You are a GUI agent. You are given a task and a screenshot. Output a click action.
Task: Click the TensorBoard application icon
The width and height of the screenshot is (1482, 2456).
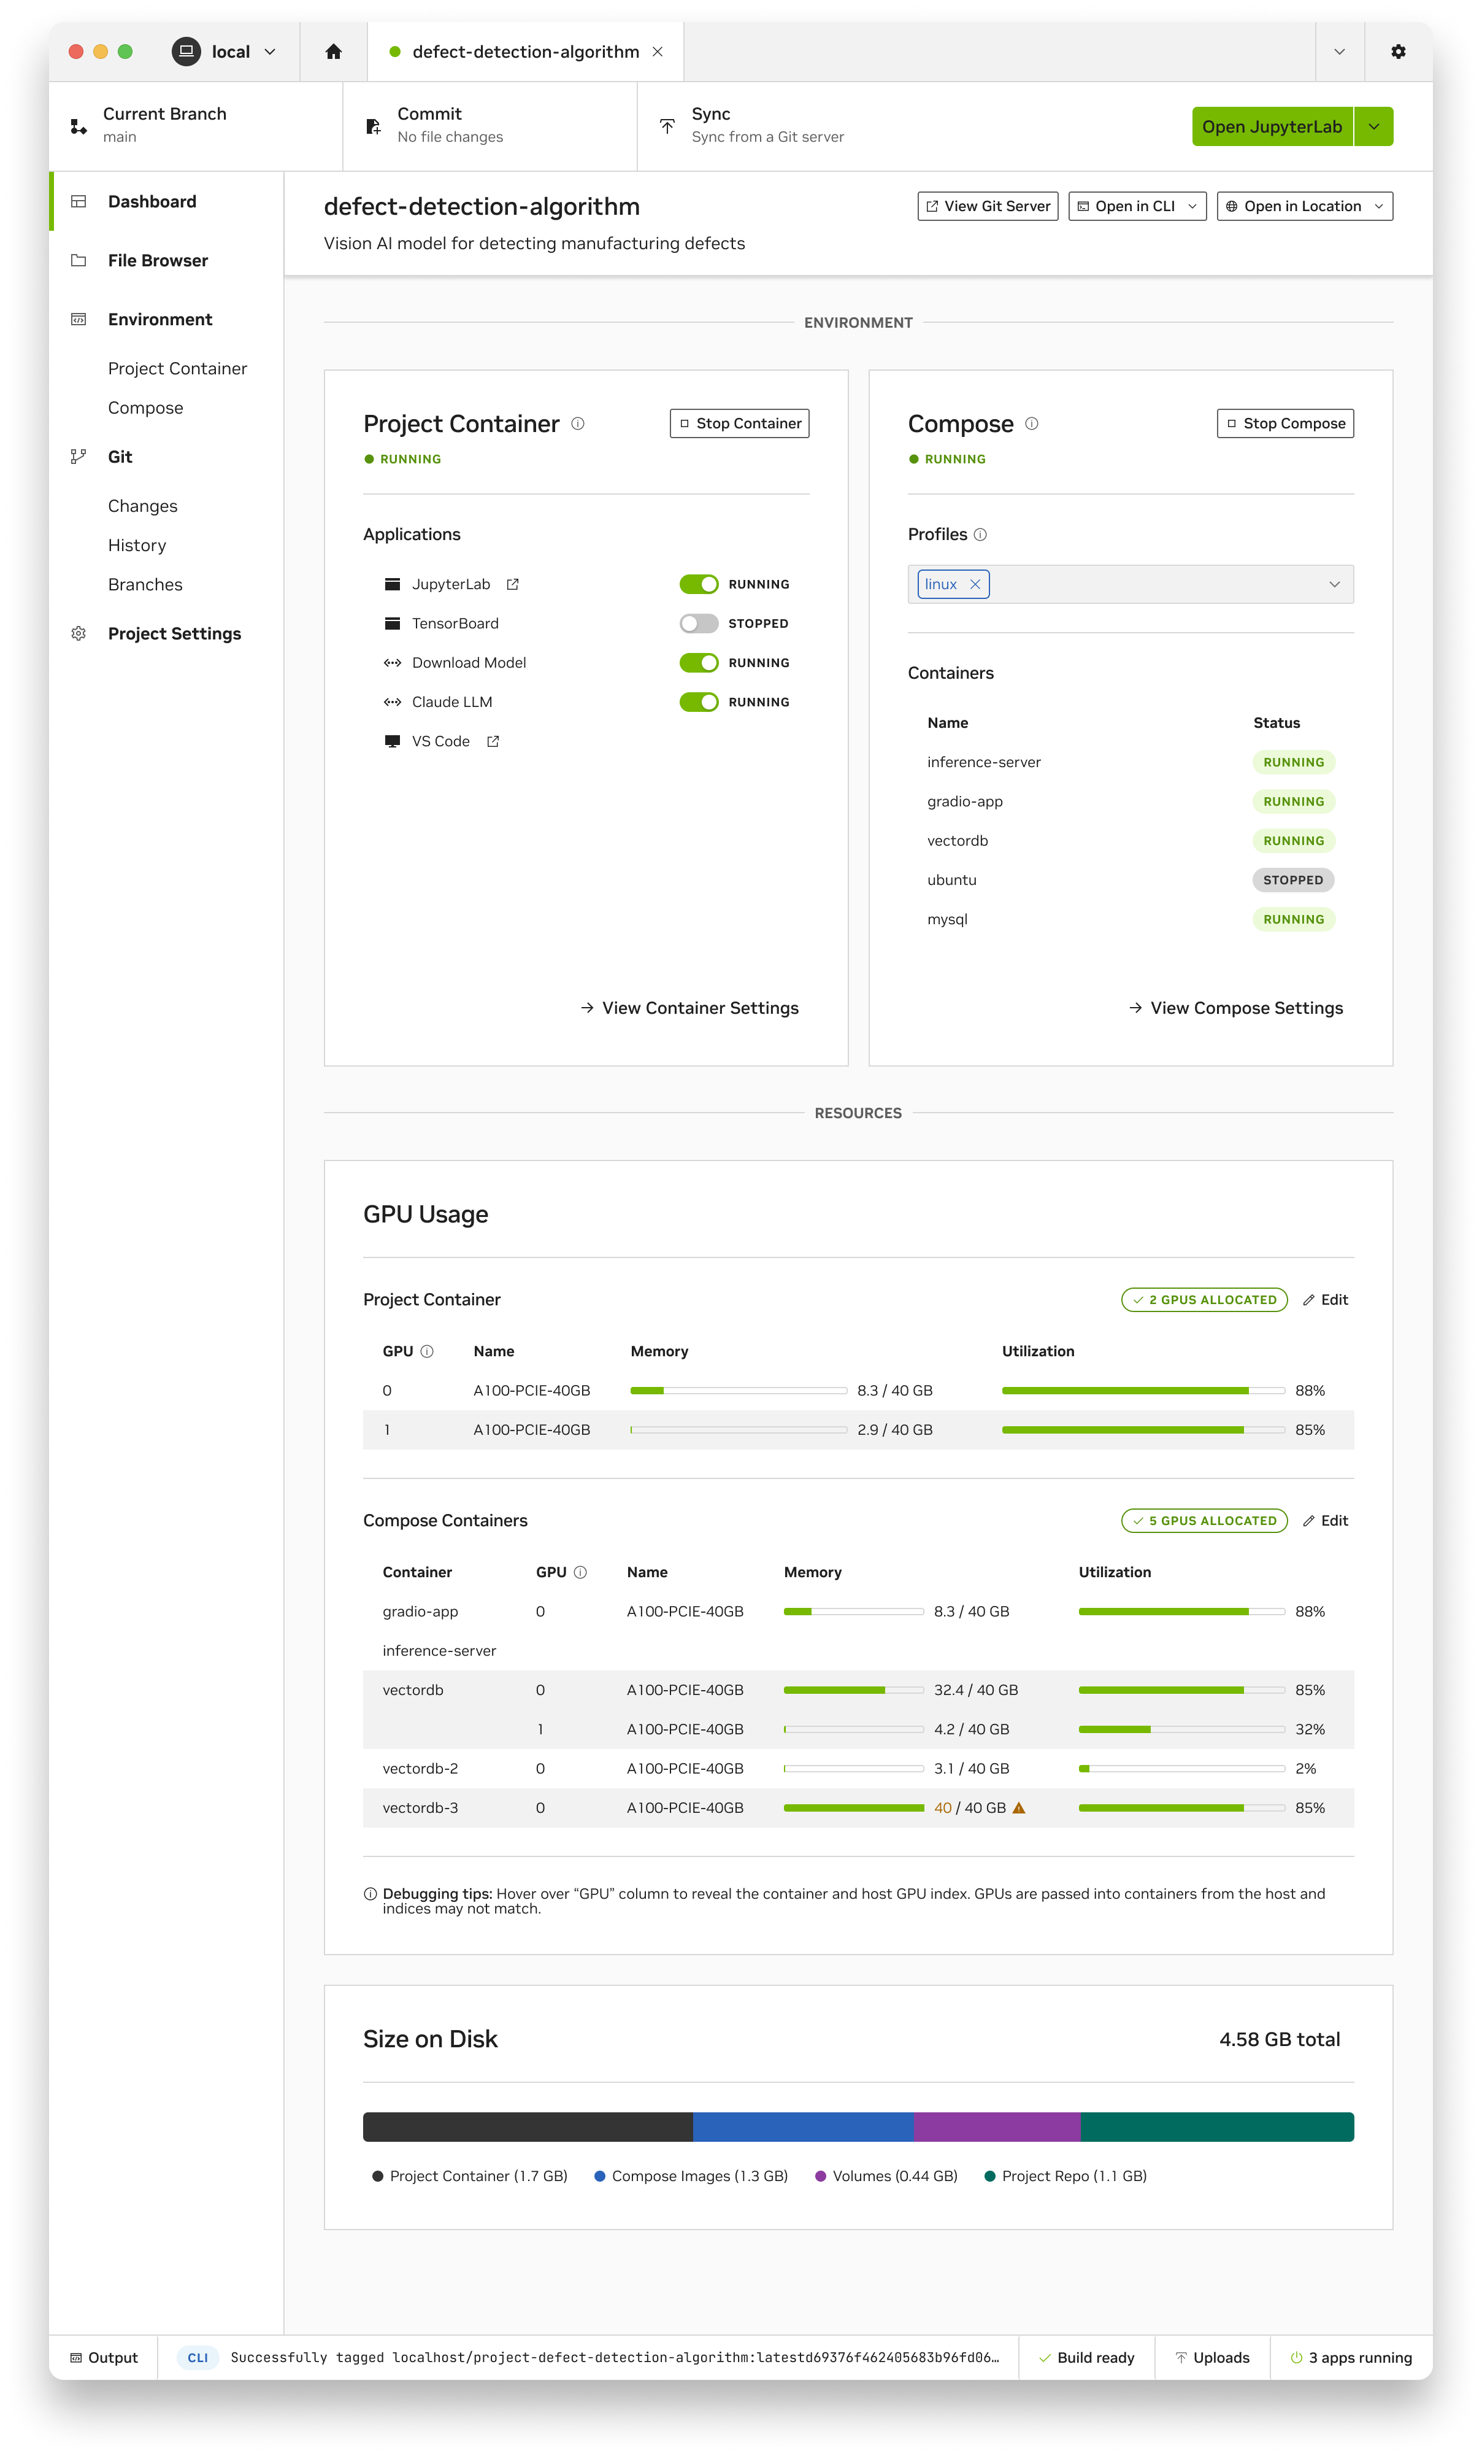coord(393,623)
